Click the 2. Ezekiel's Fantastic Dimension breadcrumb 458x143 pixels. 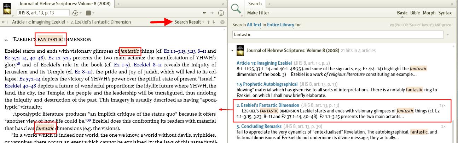100,22
